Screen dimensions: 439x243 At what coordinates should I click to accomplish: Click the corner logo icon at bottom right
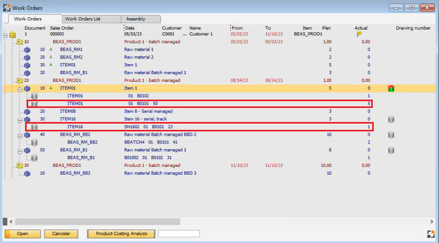click(431, 234)
